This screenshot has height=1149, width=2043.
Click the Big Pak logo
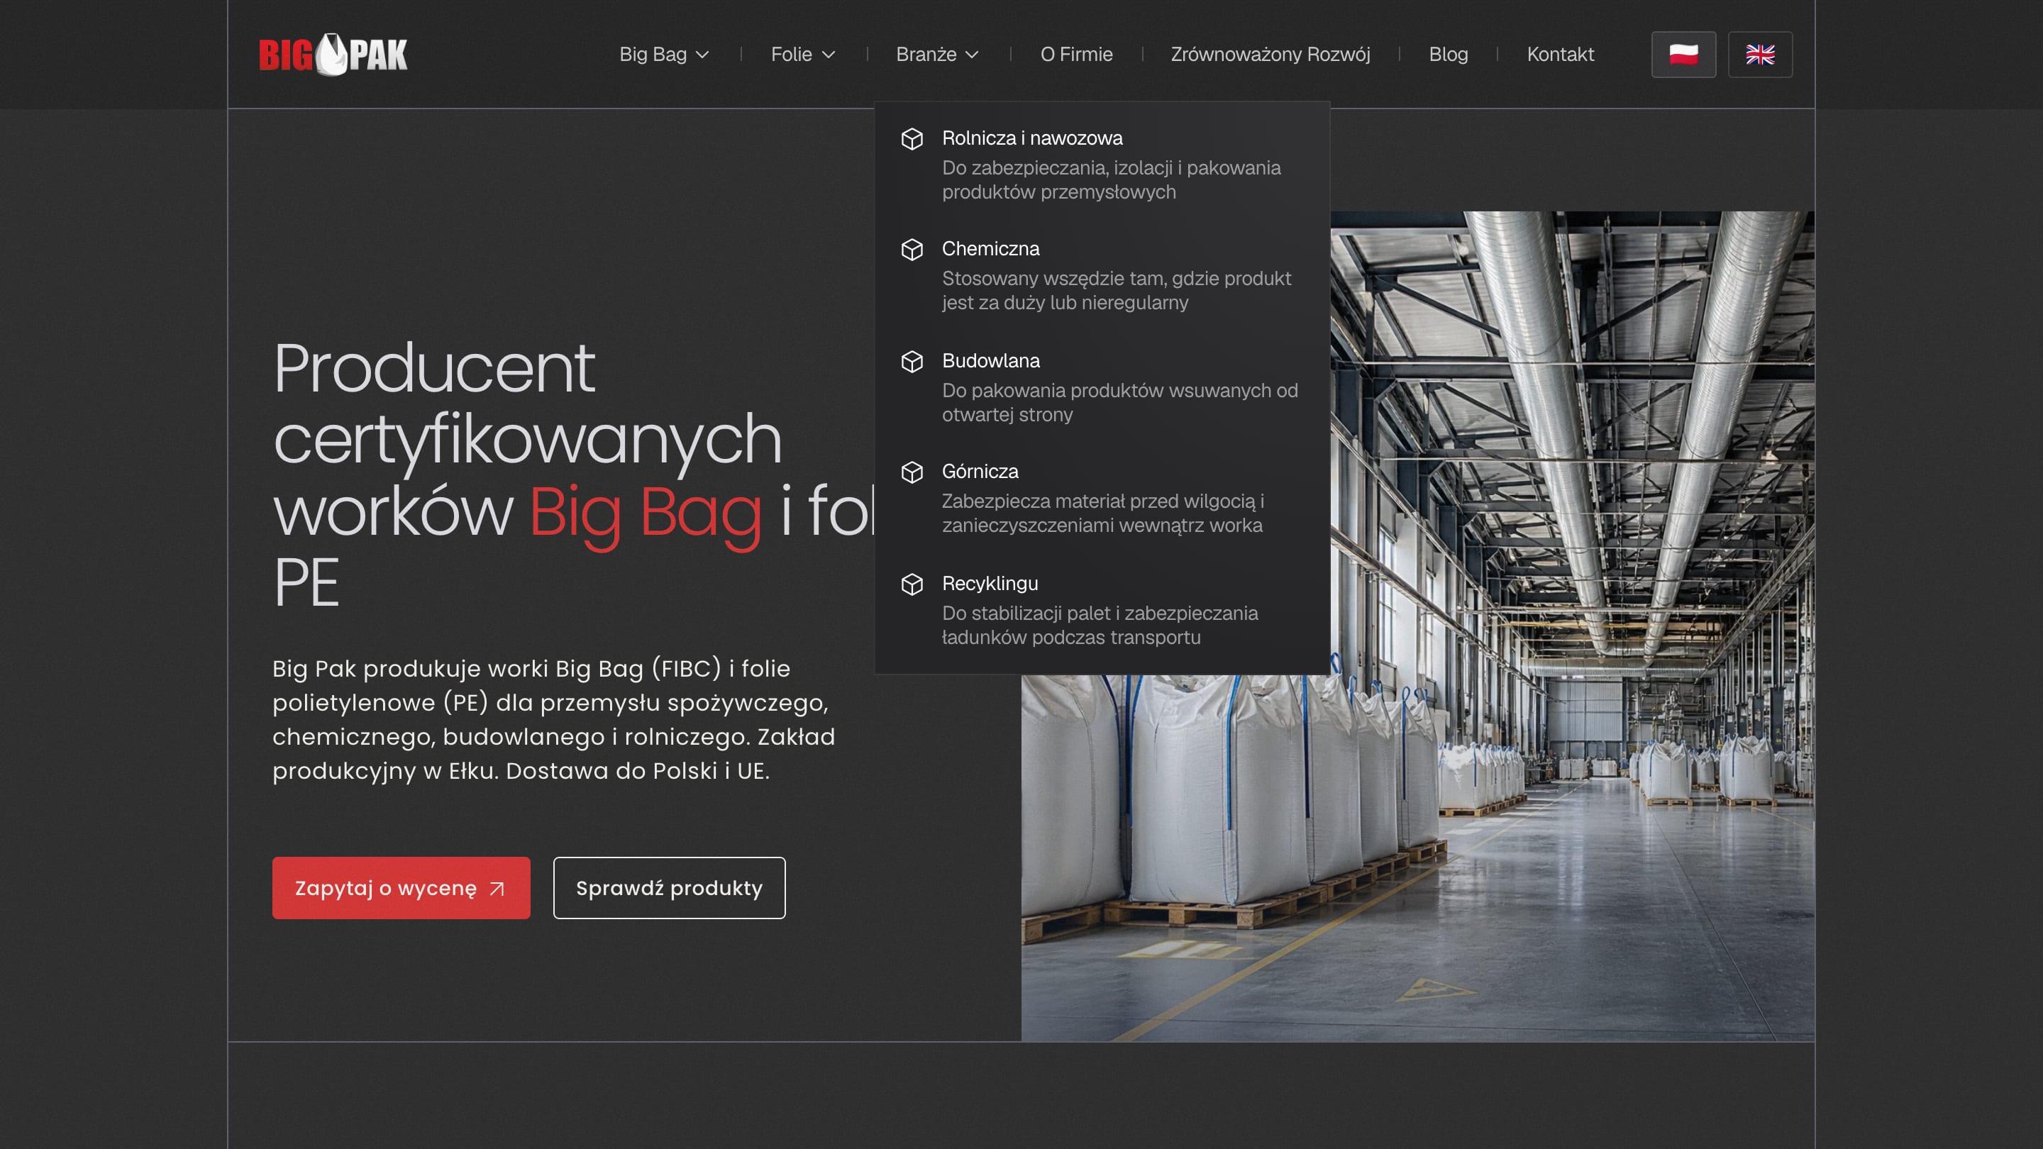tap(333, 55)
